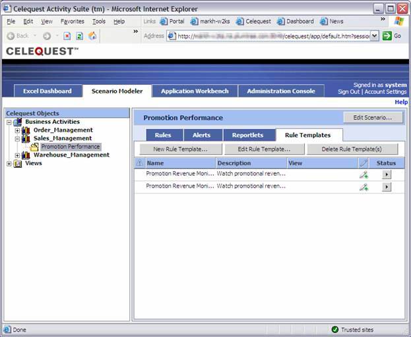Open the Account Settings link

(385, 91)
